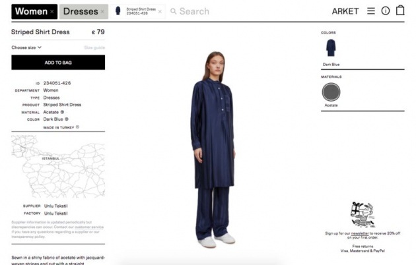The height and width of the screenshot is (265, 416).
Task: Expand the Choose size dropdown
Action: pos(26,47)
